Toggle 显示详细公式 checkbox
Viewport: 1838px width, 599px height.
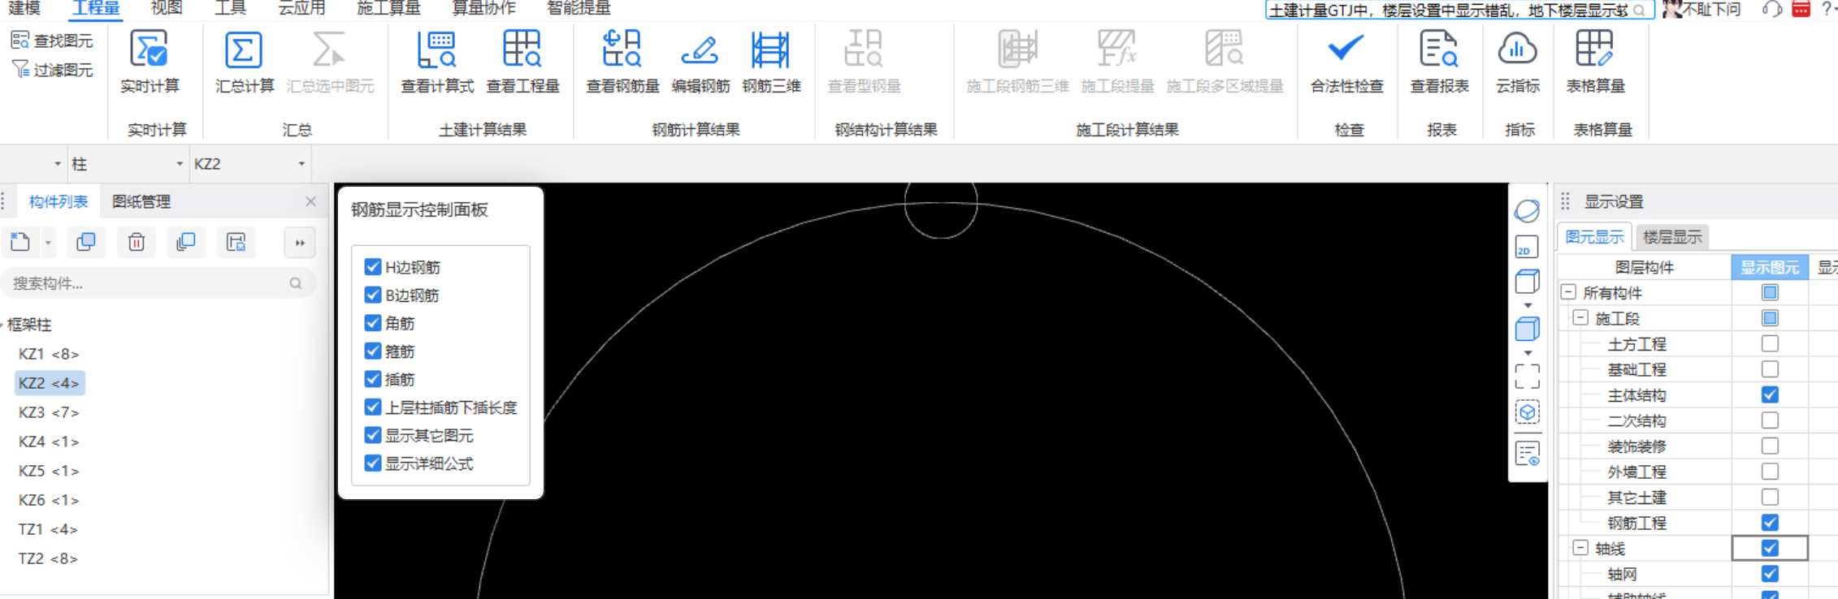click(x=373, y=463)
